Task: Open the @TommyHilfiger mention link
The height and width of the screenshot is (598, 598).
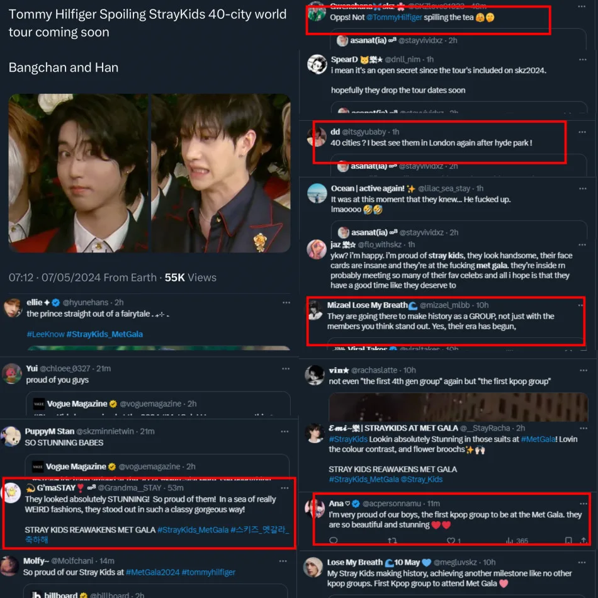Action: click(x=394, y=17)
